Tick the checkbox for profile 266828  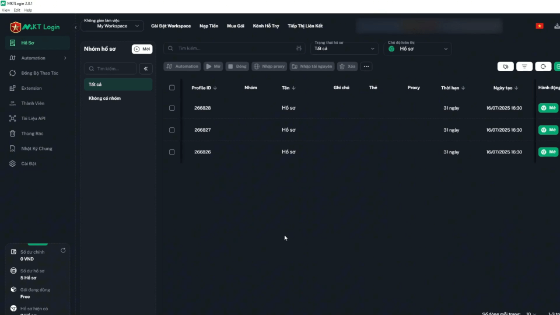pos(171,108)
